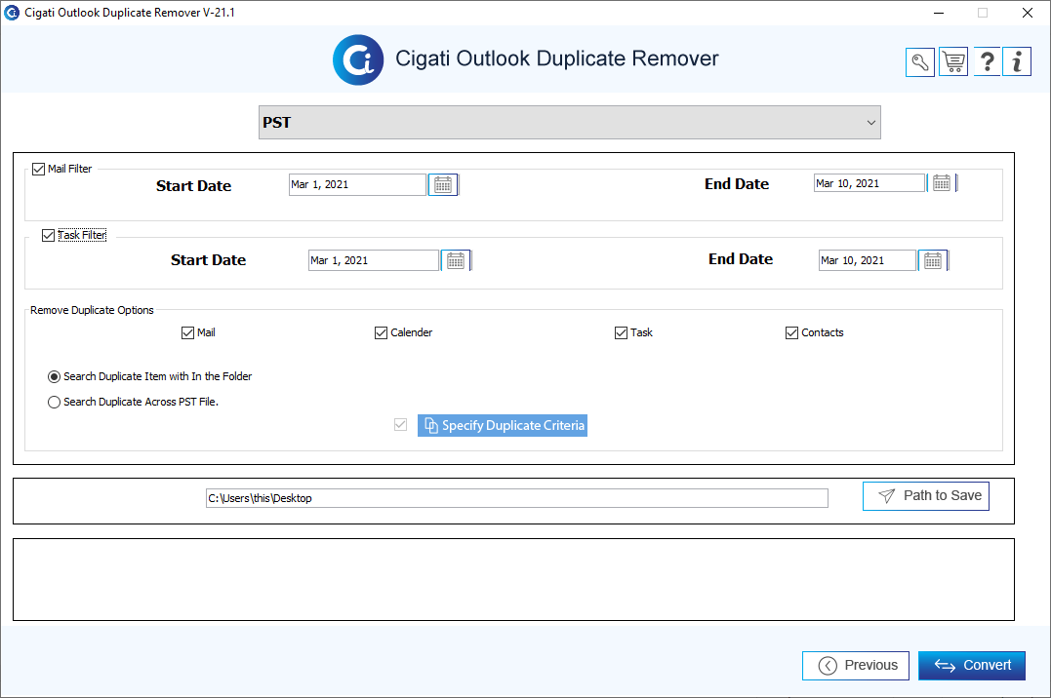Open Task Filter End Date calendar picker

(933, 260)
